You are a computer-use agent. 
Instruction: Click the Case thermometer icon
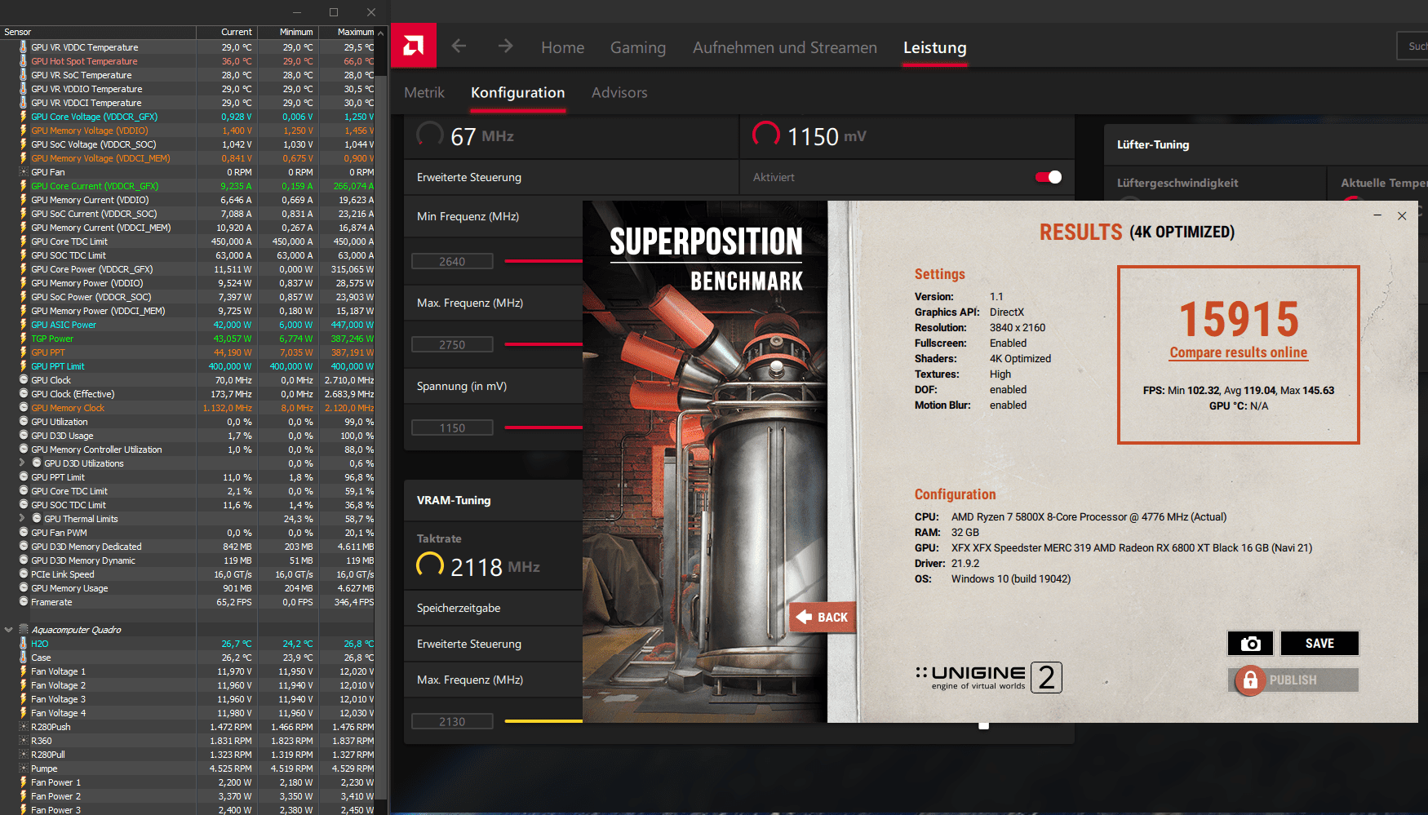pyautogui.click(x=24, y=658)
